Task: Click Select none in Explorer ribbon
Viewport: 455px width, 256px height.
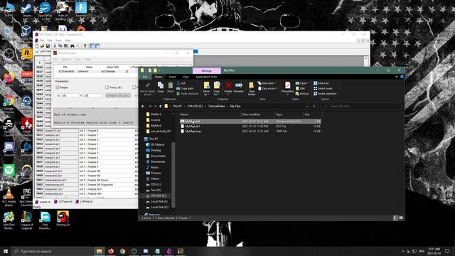Action: (323, 88)
